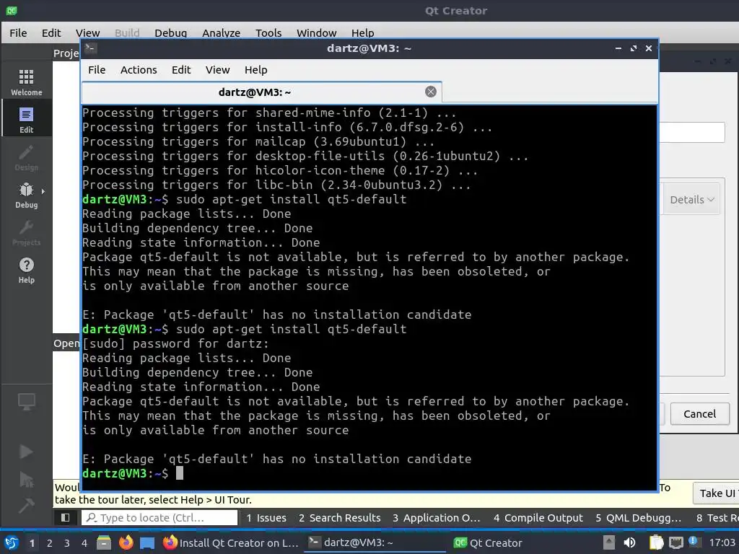Select the dartz@VM3: ~ terminal tab

261,92
